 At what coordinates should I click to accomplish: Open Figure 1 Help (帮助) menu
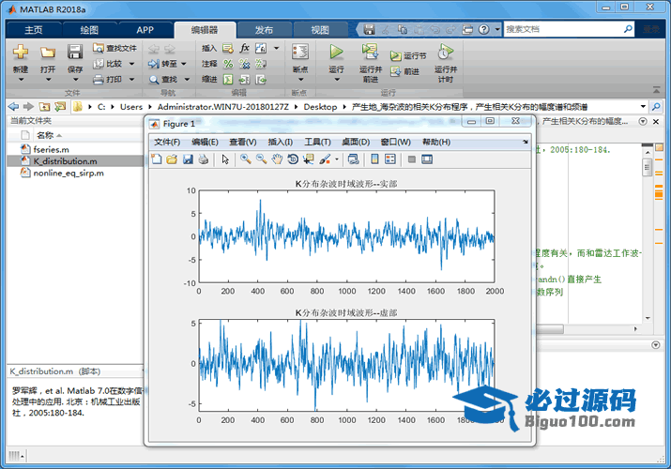(436, 142)
